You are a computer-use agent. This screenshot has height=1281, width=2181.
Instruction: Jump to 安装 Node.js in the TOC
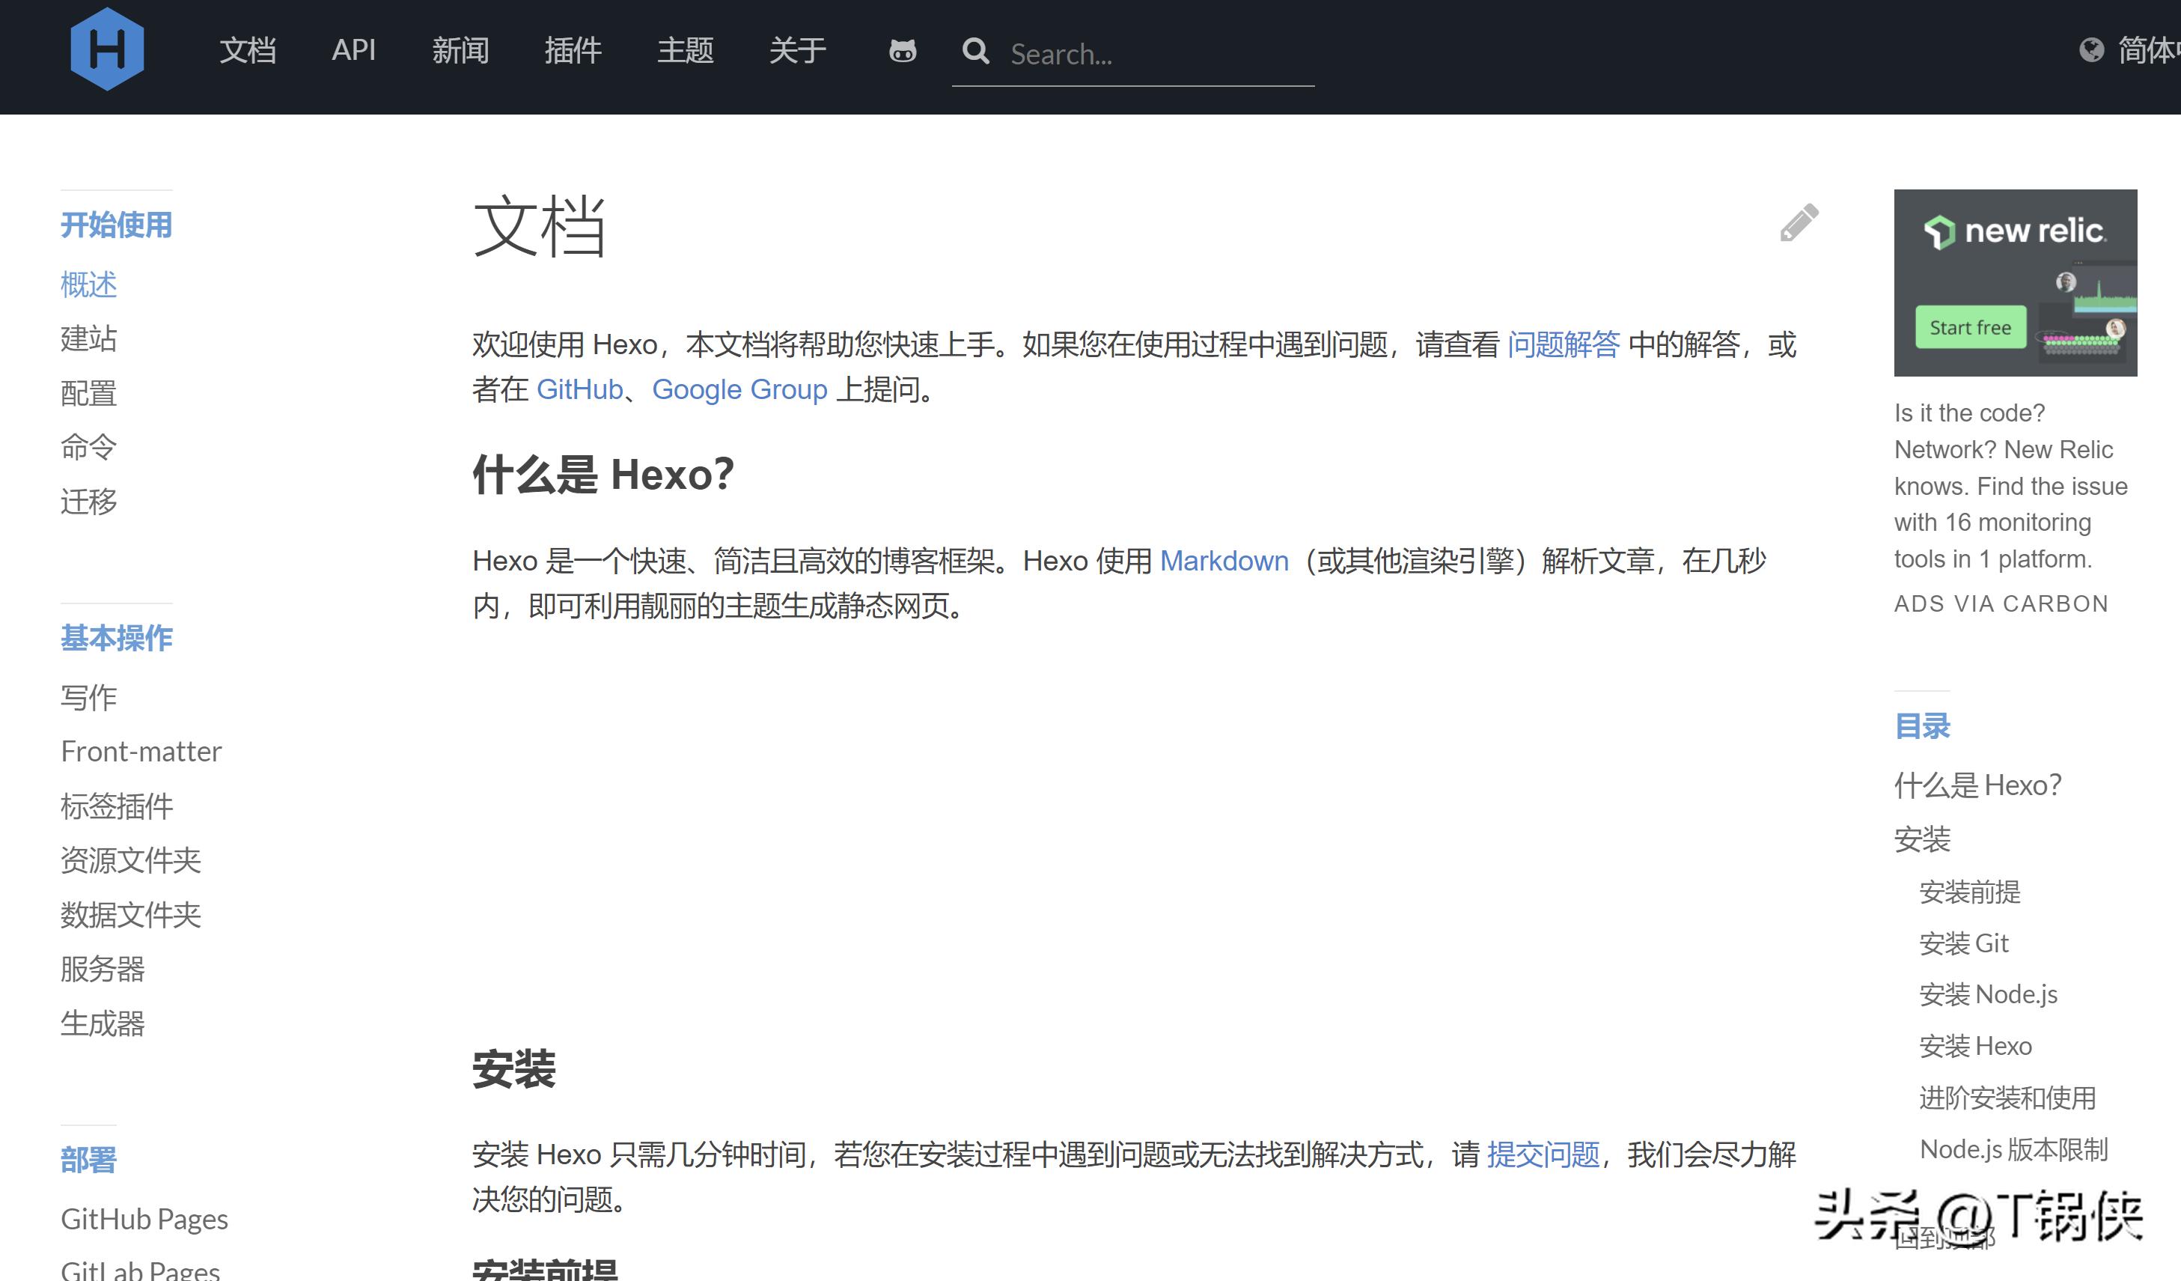click(1988, 994)
